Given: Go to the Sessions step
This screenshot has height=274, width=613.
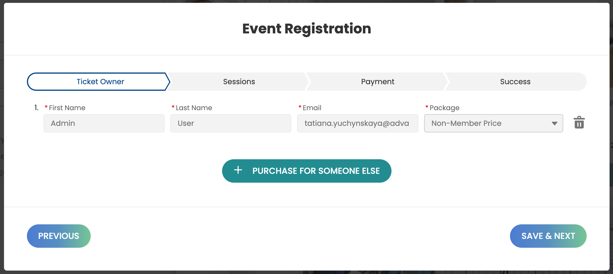Looking at the screenshot, I should coord(239,82).
